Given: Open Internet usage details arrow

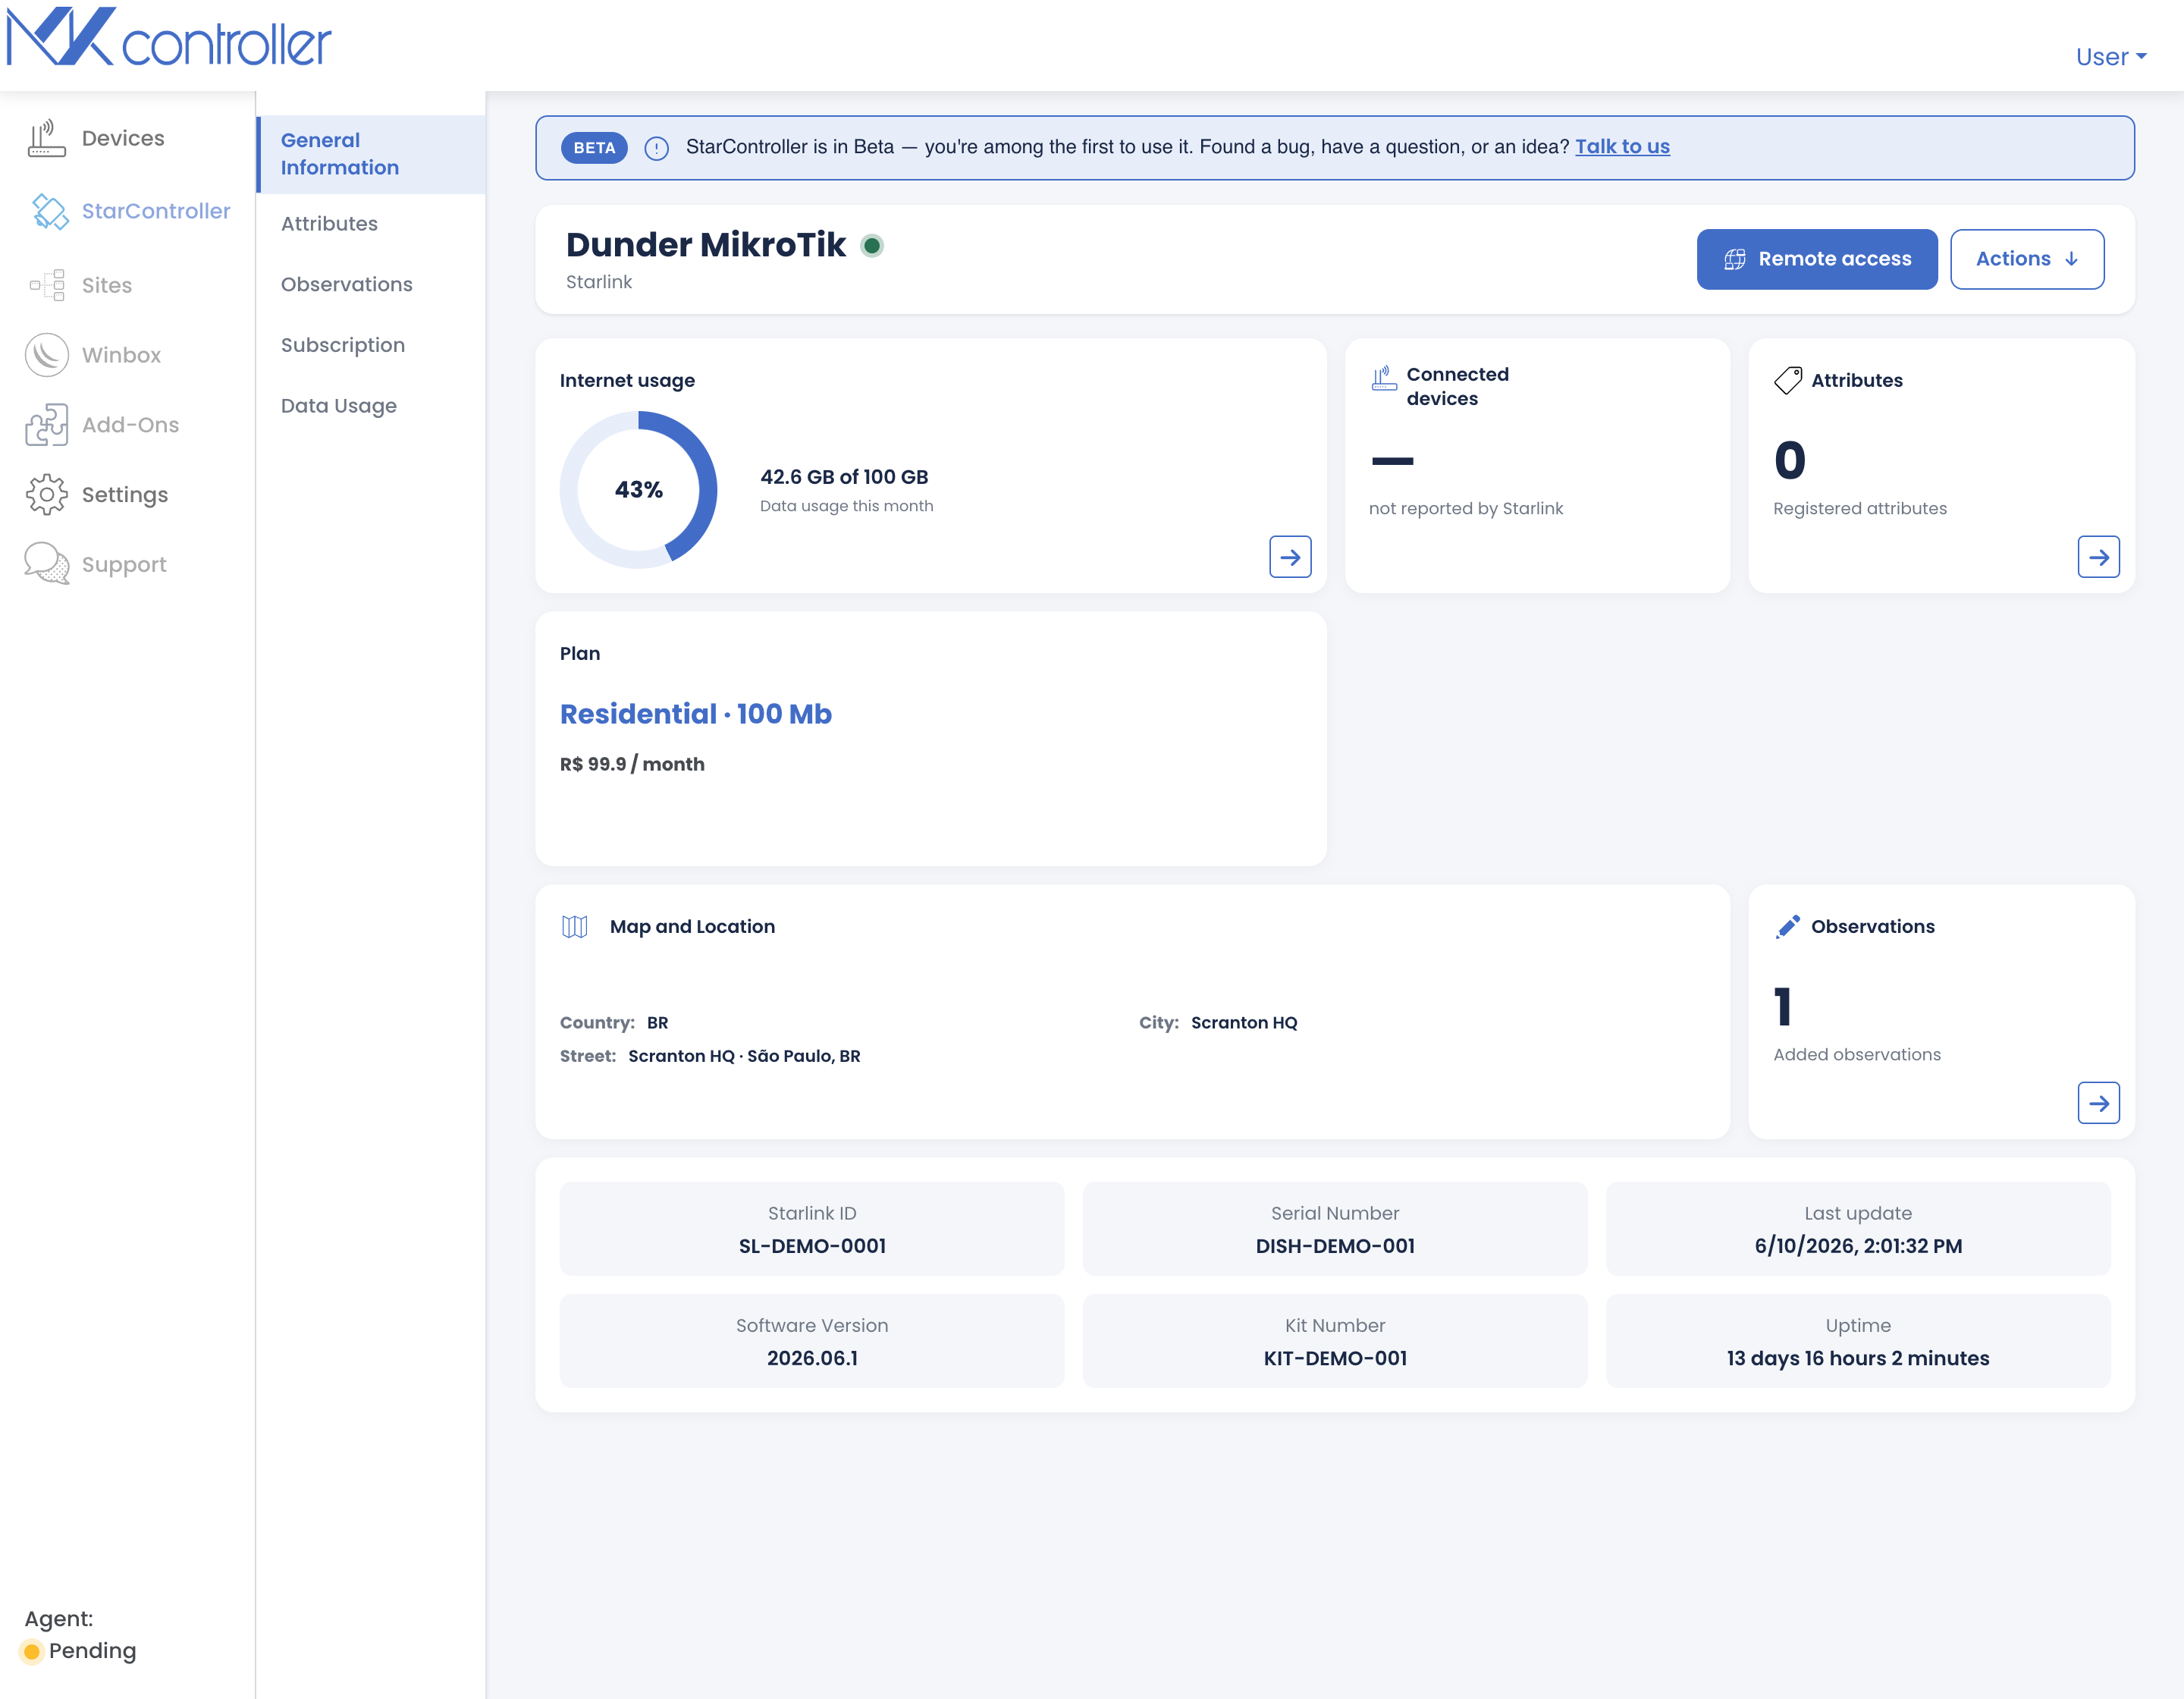Looking at the screenshot, I should (1290, 556).
